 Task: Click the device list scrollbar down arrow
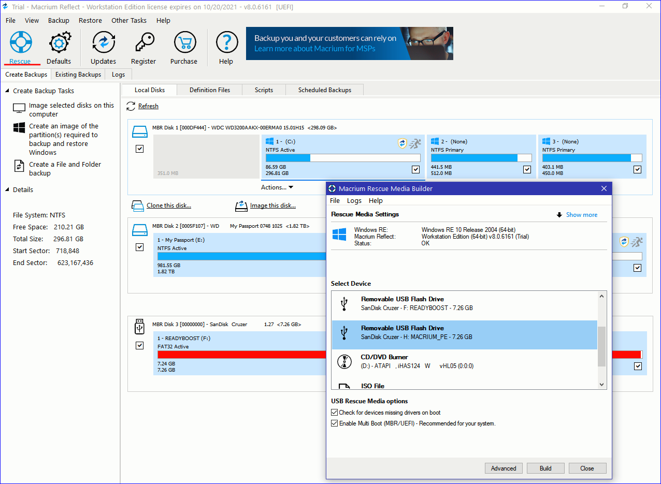click(x=602, y=385)
